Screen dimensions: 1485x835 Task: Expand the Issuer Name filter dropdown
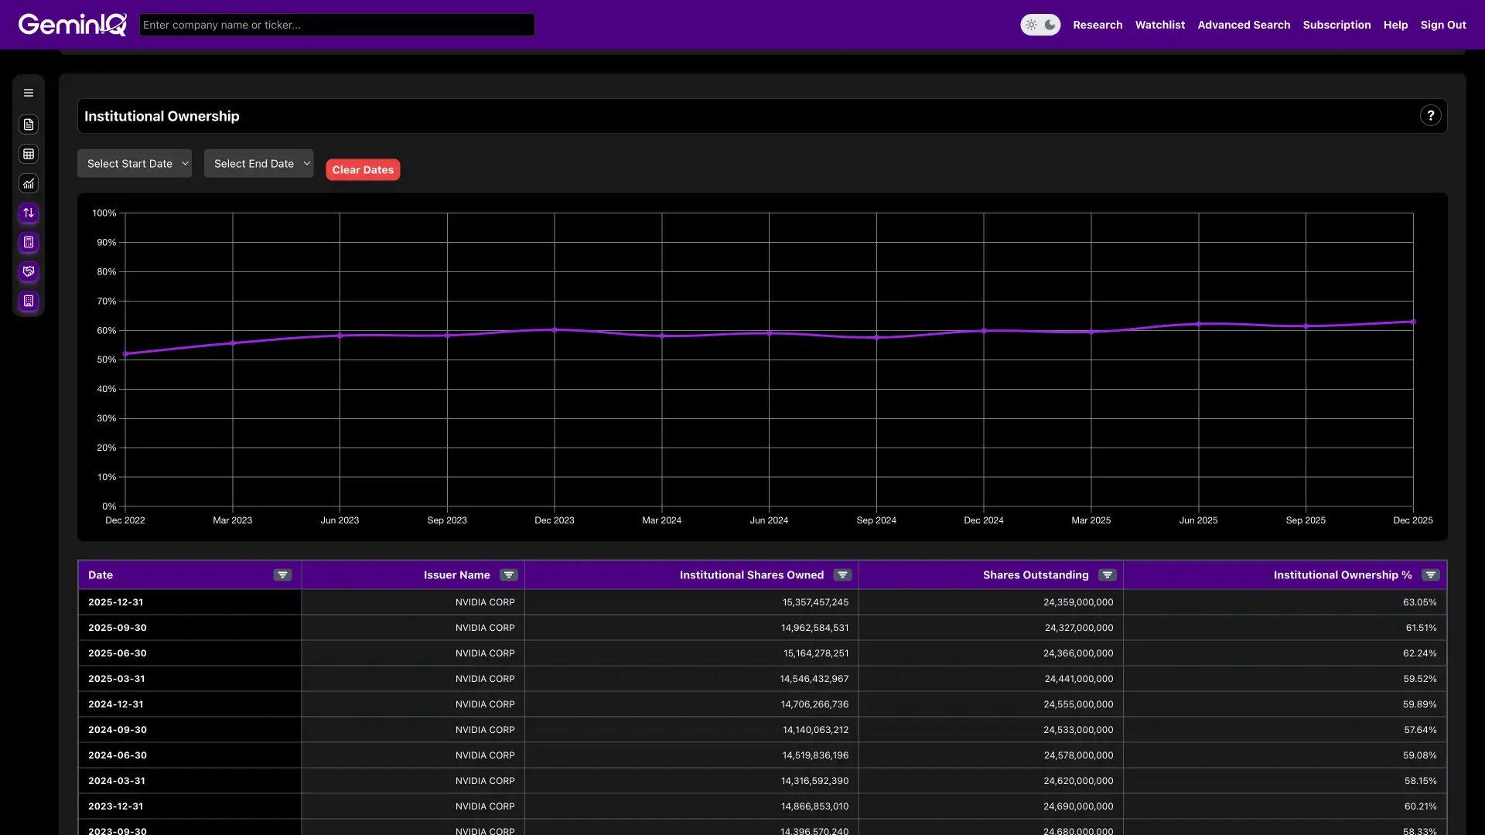click(x=508, y=574)
